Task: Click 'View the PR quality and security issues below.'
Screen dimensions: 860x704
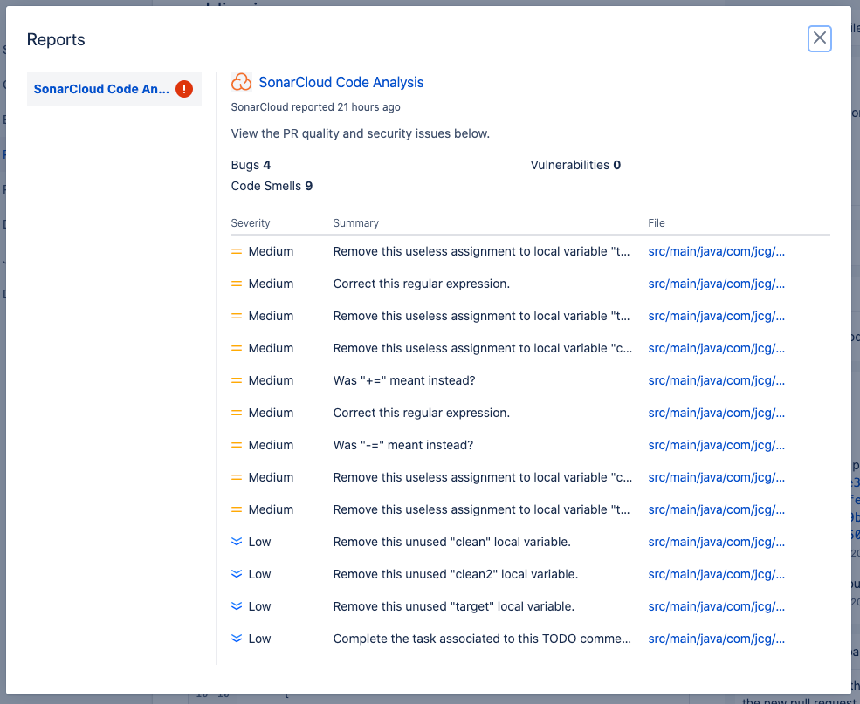Action: [x=361, y=133]
